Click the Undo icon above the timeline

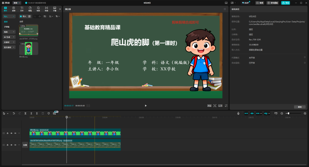13,113
